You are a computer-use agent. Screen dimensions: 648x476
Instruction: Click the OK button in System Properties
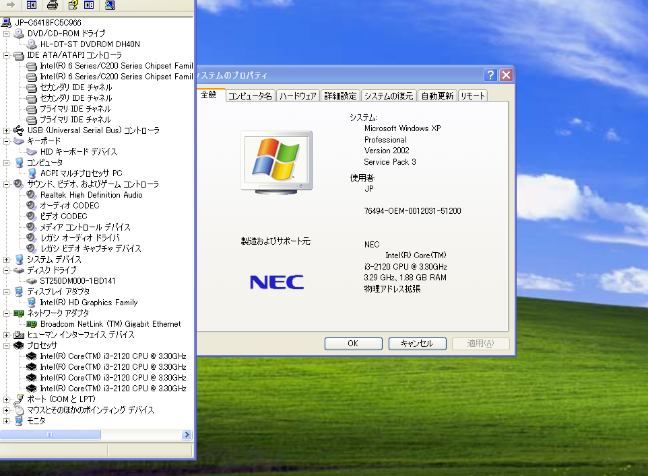coord(354,344)
